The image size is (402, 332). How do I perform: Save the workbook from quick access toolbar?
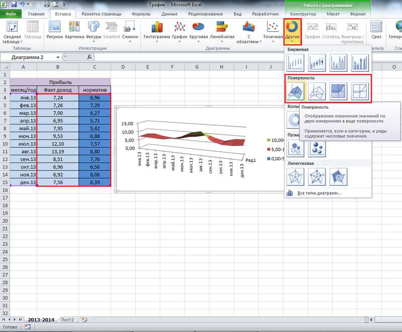coord(14,5)
